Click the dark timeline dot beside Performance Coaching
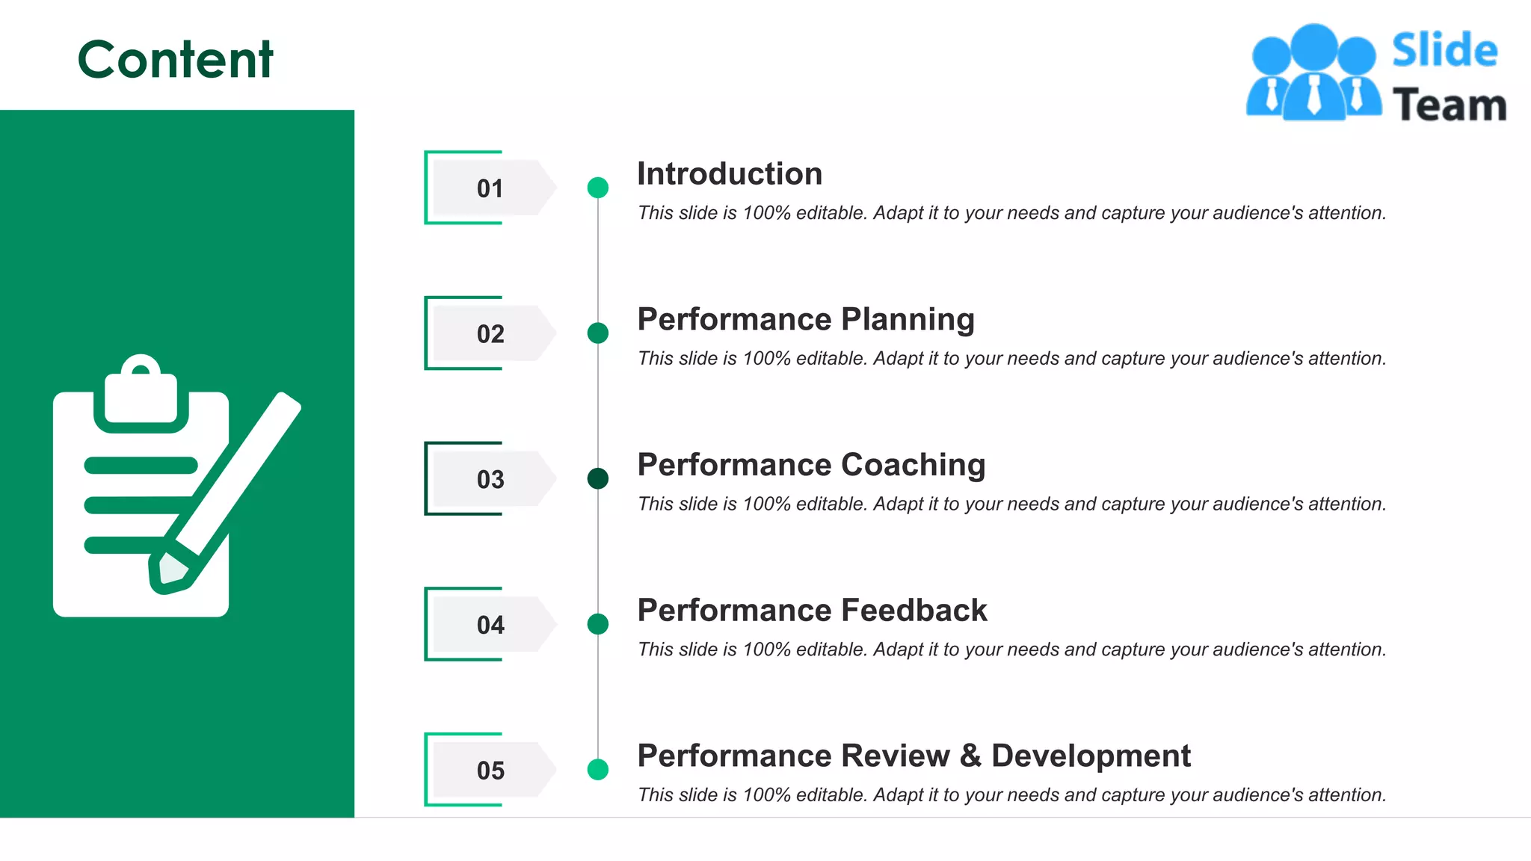 click(598, 478)
